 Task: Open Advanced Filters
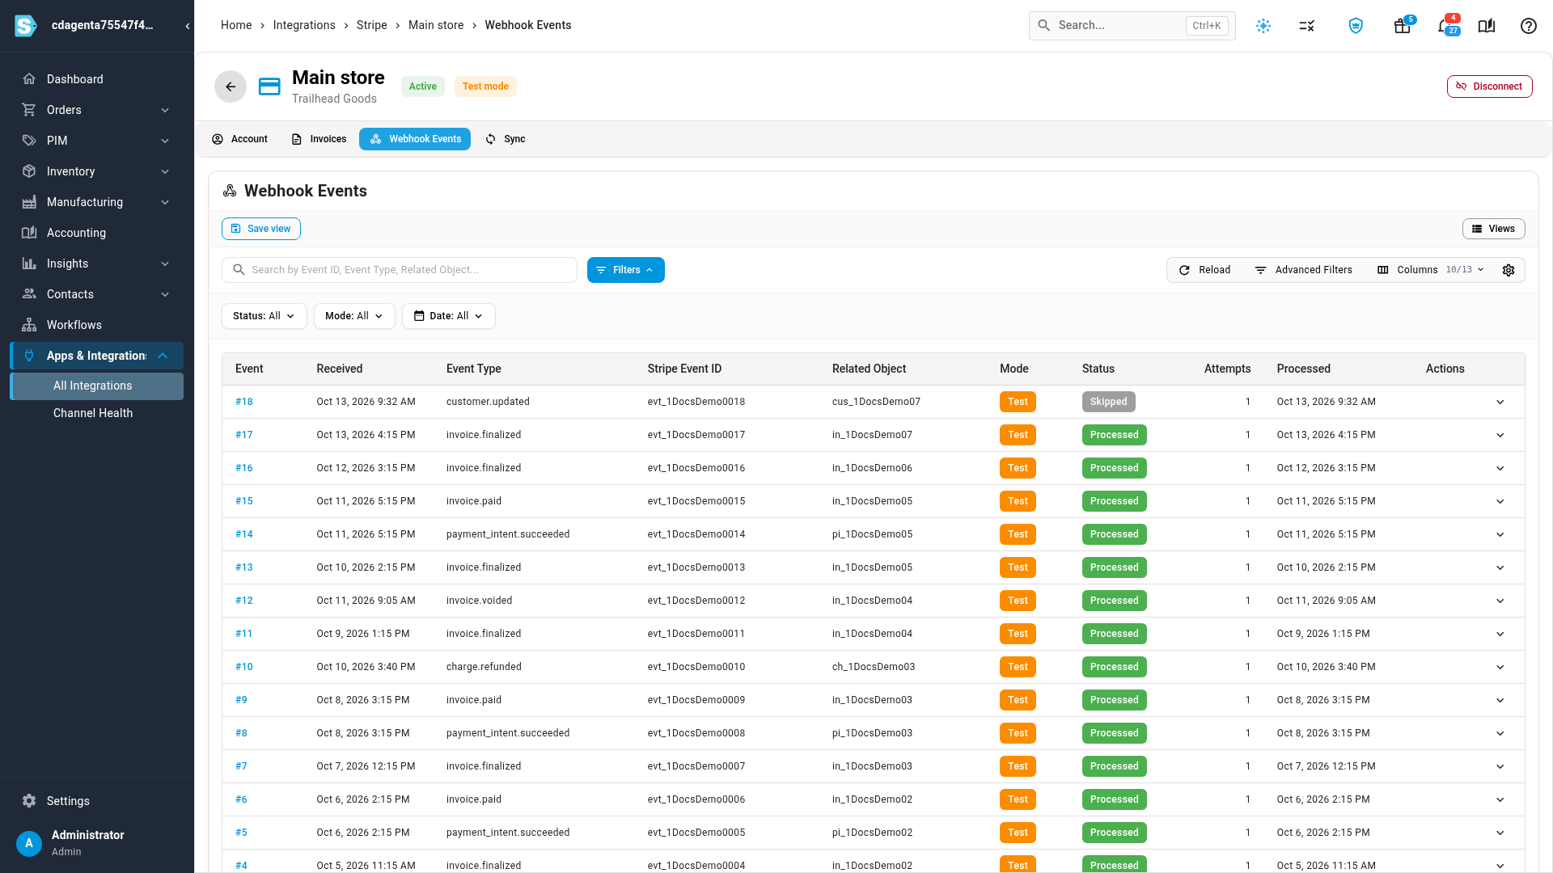tap(1303, 270)
